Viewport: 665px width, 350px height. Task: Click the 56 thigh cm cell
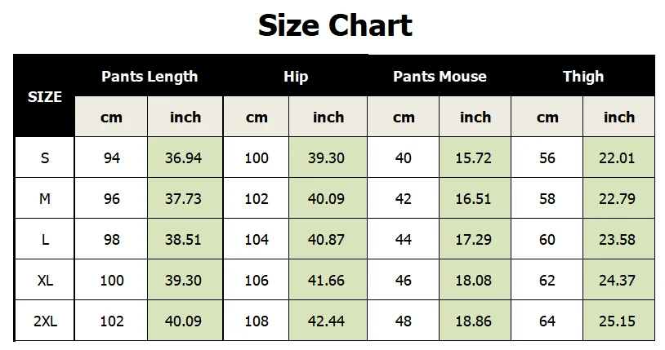547,157
